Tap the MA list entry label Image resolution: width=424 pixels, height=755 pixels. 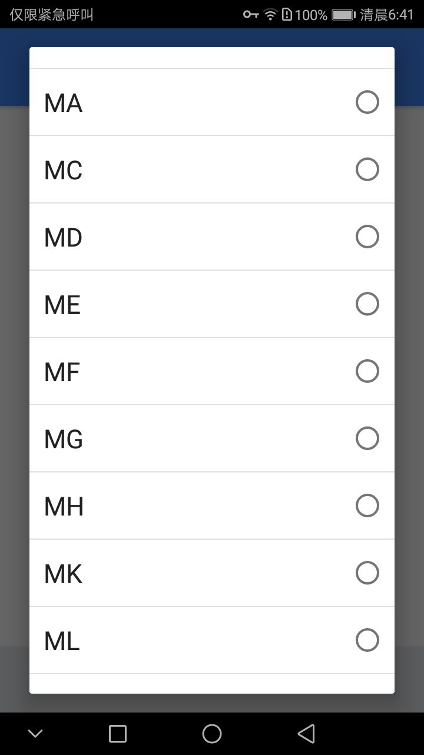pyautogui.click(x=63, y=103)
